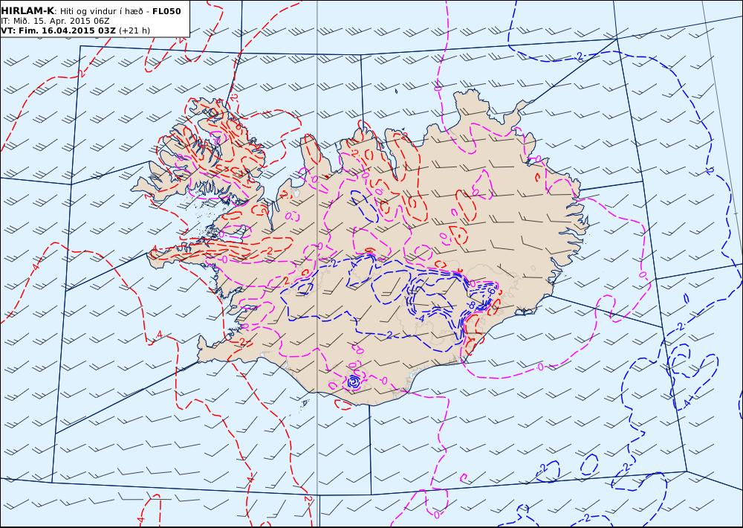Click the HIRLAM-K model title text
Screen dimensions: 743x528
(x=27, y=11)
